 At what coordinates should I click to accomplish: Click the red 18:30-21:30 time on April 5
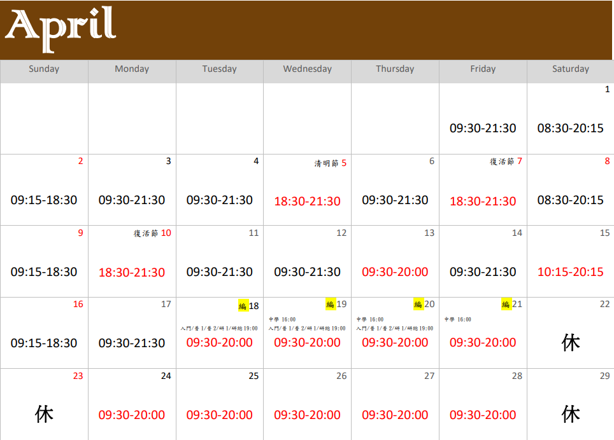pos(308,202)
